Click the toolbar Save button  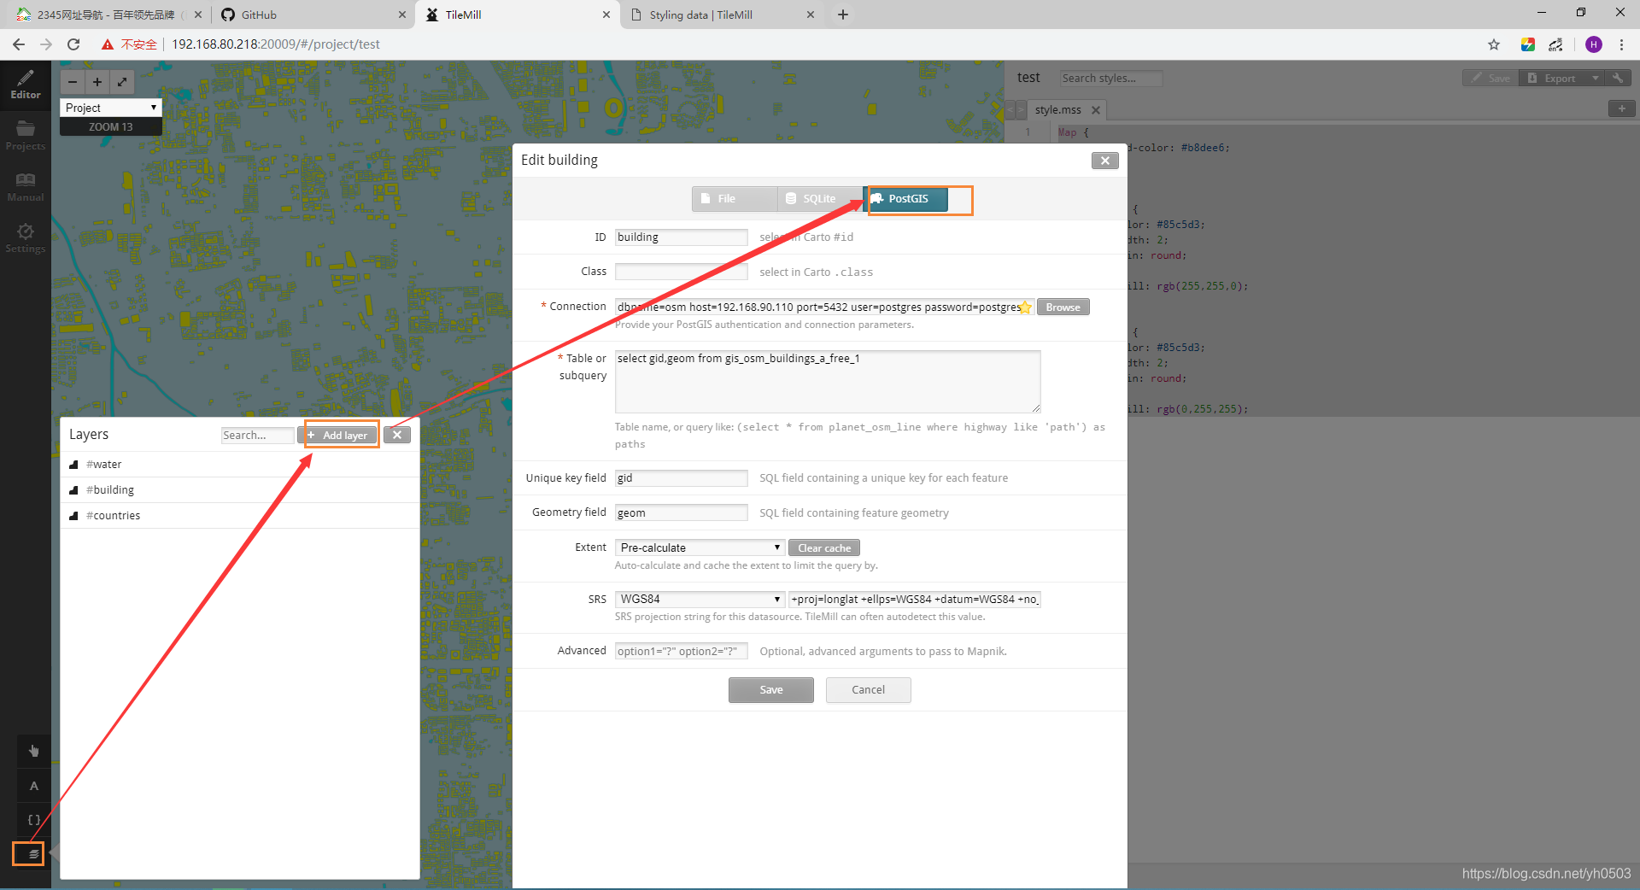point(1491,78)
